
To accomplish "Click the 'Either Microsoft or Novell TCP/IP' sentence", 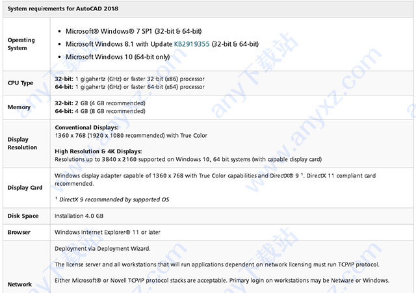I will (x=222, y=280).
